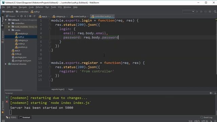Open the Edit menu

[x=8, y=7]
